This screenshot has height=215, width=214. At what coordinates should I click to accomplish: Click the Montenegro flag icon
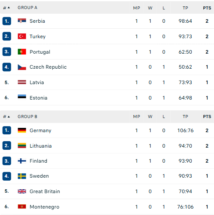tap(22, 206)
